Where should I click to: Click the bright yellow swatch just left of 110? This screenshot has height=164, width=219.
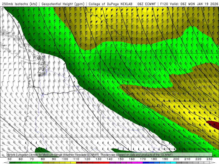click(73, 163)
